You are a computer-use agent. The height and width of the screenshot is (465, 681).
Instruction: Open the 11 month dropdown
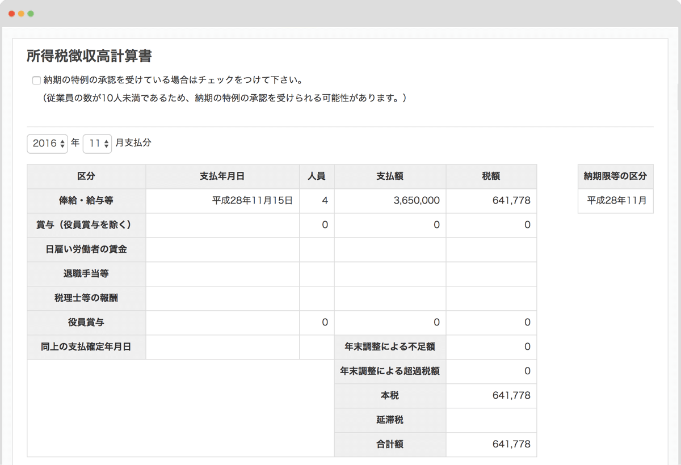98,143
